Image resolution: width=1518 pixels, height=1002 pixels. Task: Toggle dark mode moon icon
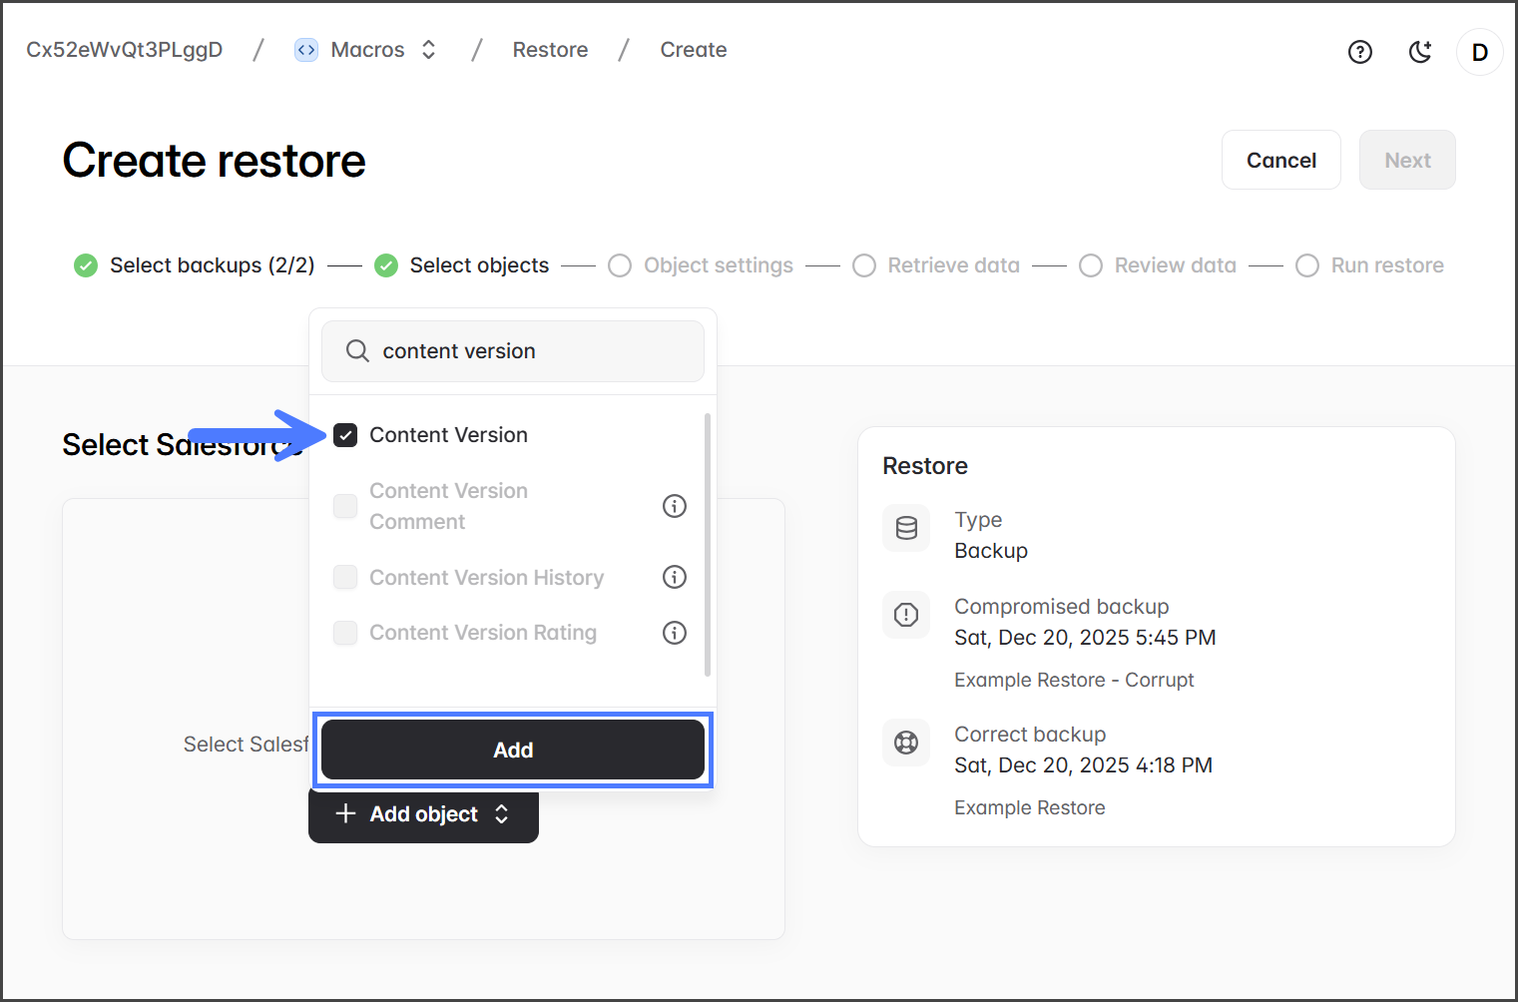(1419, 52)
